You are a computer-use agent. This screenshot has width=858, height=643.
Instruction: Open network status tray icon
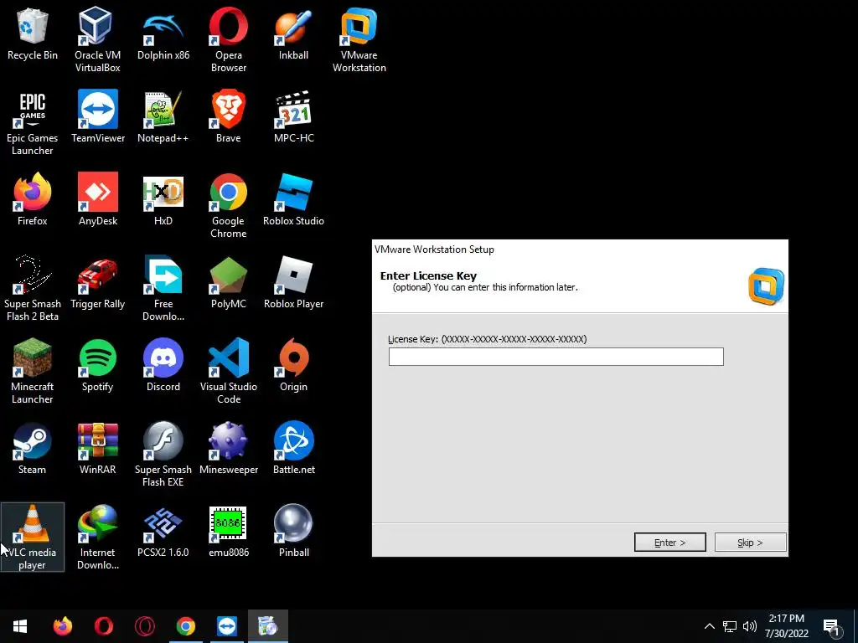[730, 626]
